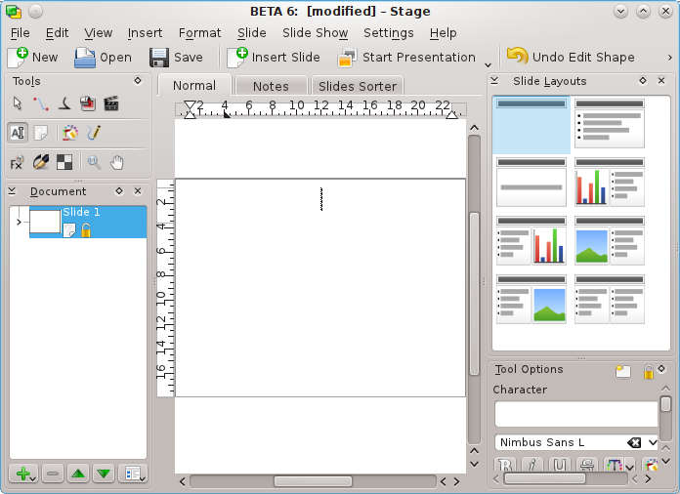Open the Nimbus Sans L font dropdown
The image size is (680, 494).
click(653, 442)
